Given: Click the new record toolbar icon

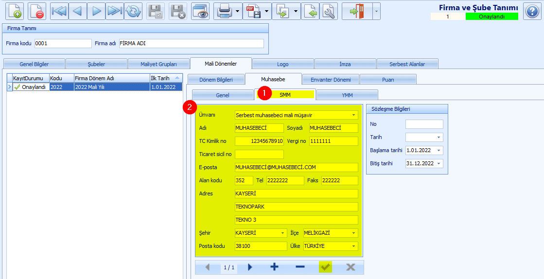Looking at the screenshot, I should click(14, 11).
